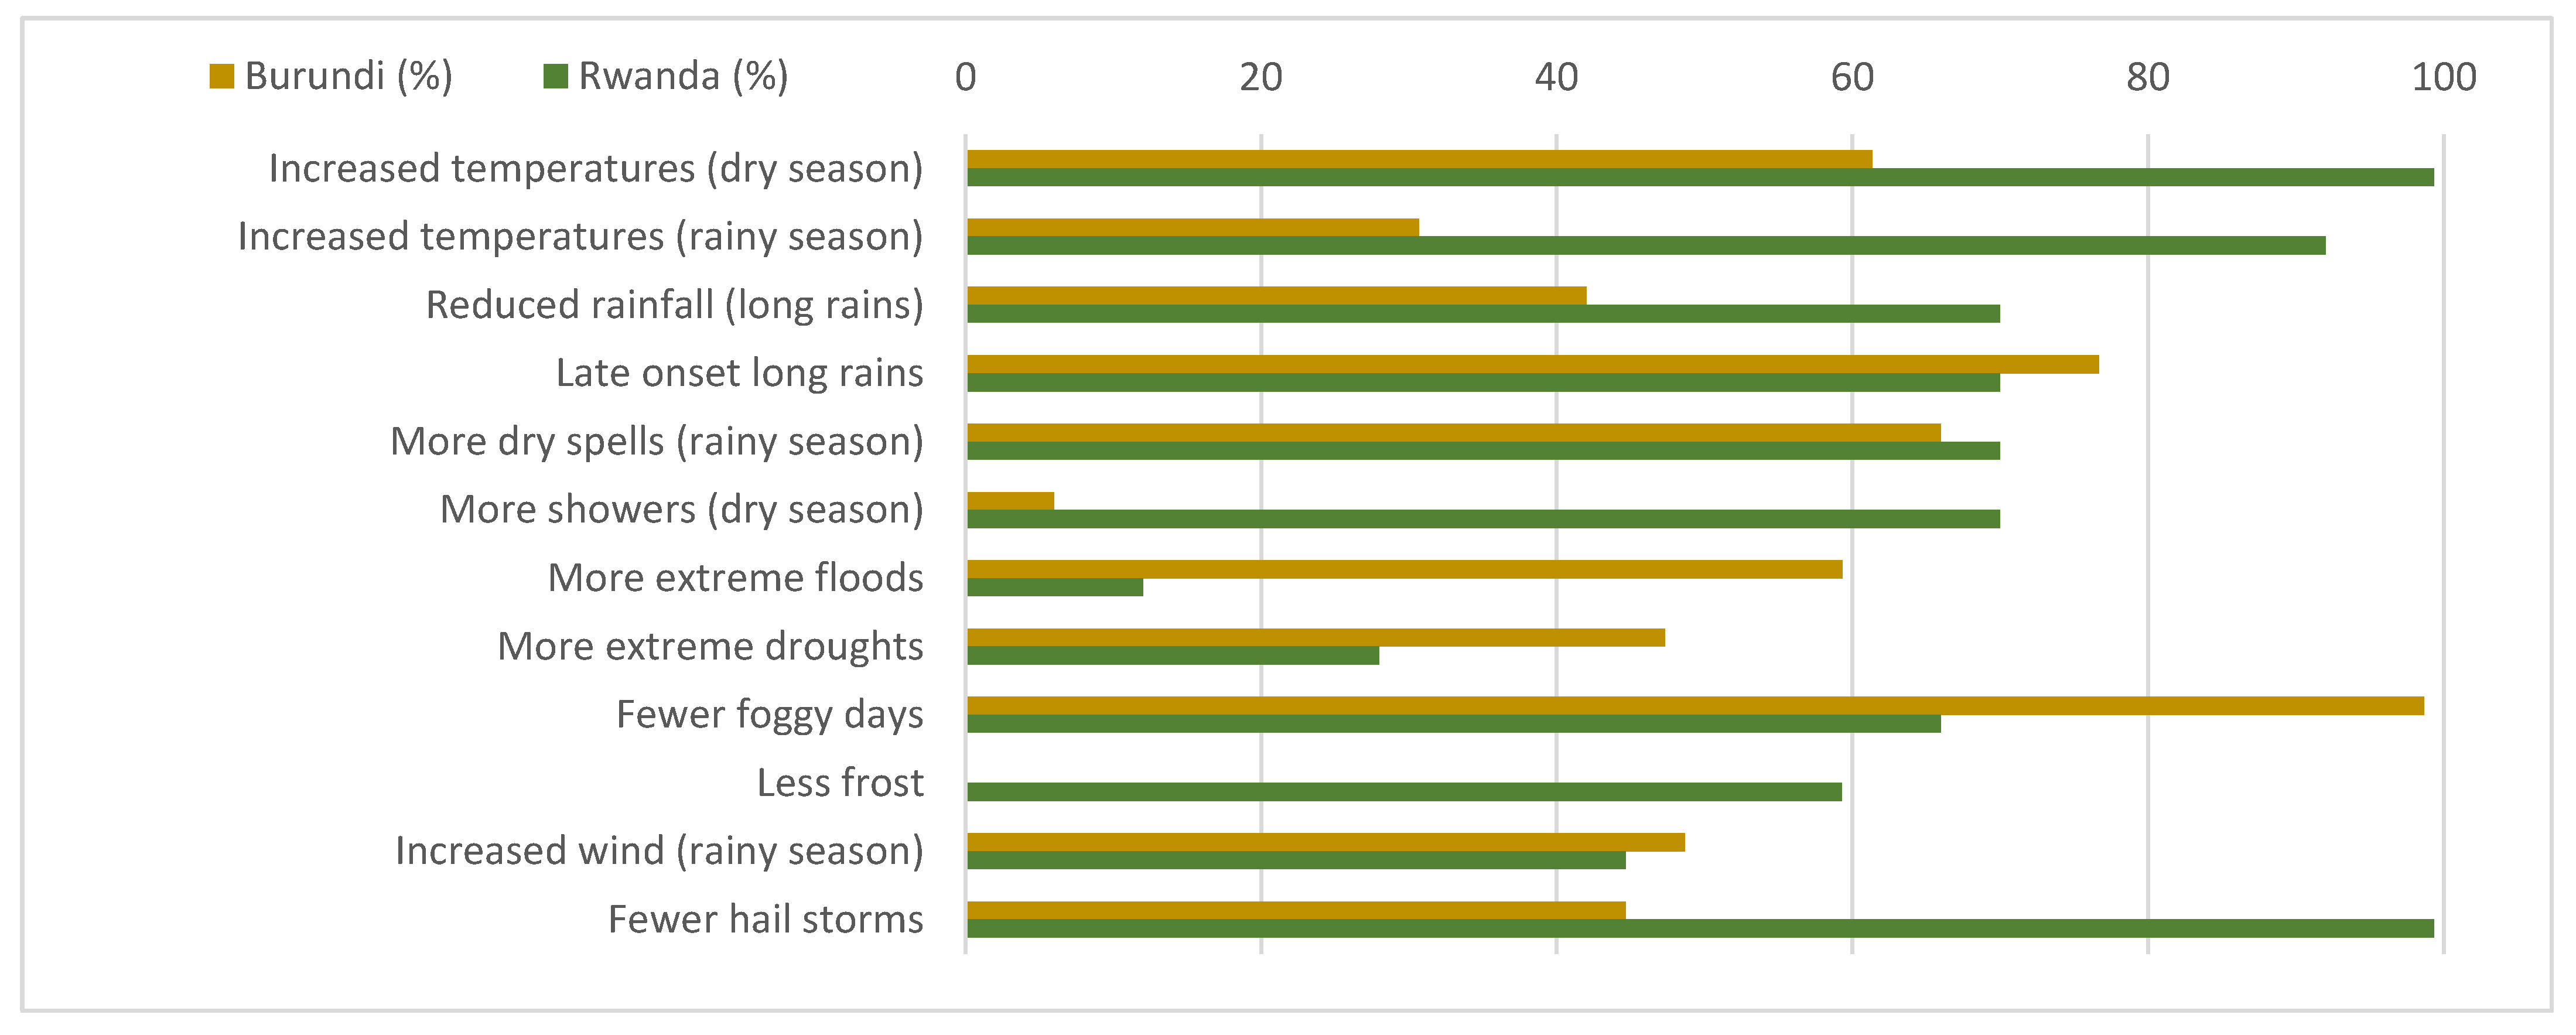Click the "Increased temperatures (dry season)" category label
Screen dimensions: 2576x1035
pyautogui.click(x=595, y=169)
